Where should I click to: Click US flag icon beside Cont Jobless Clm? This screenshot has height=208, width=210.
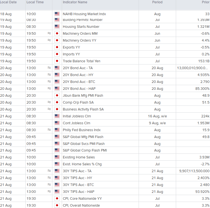pos(57,123)
